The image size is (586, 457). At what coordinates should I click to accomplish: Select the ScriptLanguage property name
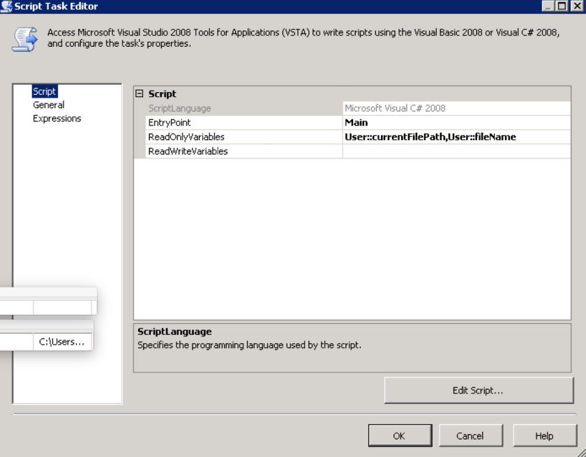(179, 108)
